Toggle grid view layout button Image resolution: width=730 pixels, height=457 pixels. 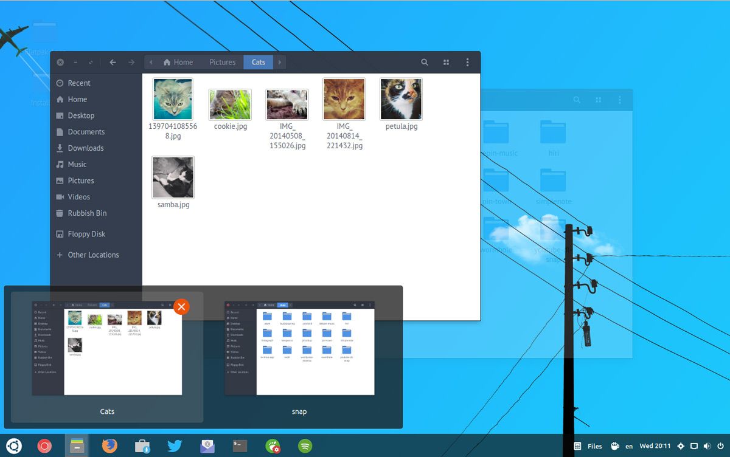coord(446,62)
